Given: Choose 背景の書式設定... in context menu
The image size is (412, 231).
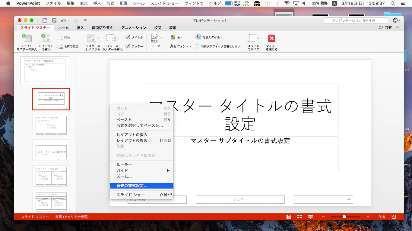Looking at the screenshot, I should click(142, 186).
